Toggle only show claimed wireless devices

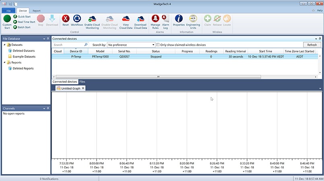point(158,45)
